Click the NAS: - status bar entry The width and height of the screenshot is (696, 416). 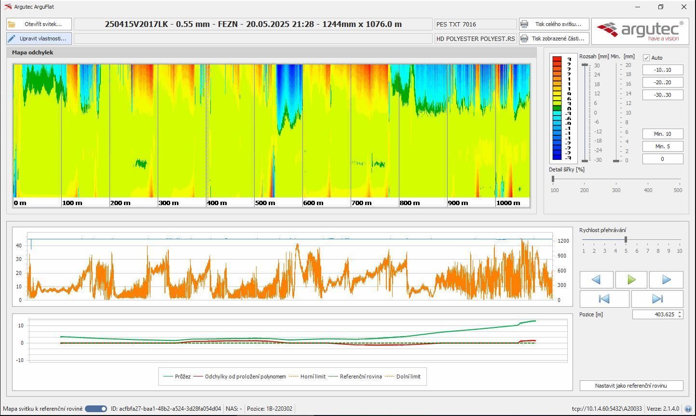point(234,409)
